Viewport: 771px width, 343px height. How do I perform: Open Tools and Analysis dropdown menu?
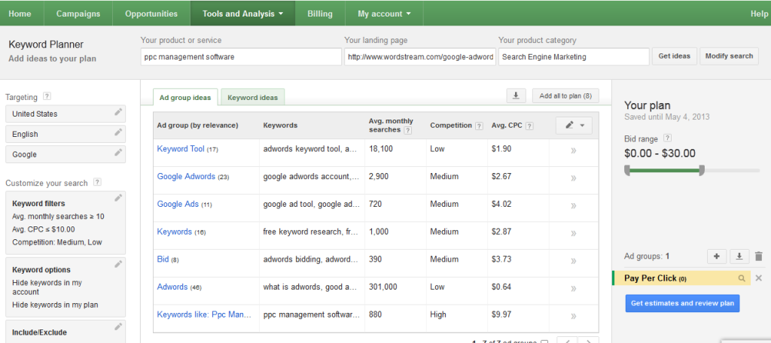(242, 14)
